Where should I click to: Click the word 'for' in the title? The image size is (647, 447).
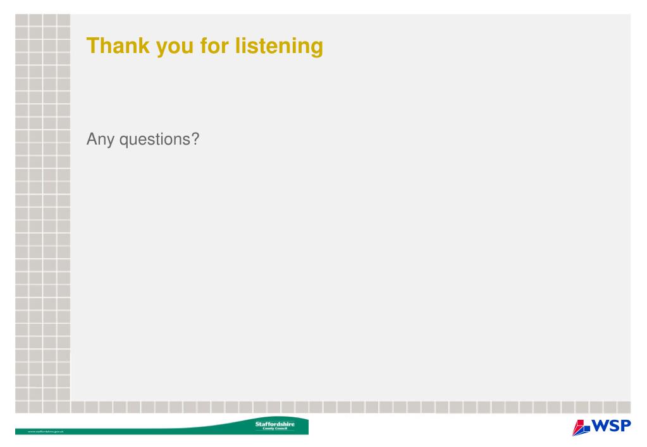pyautogui.click(x=214, y=45)
